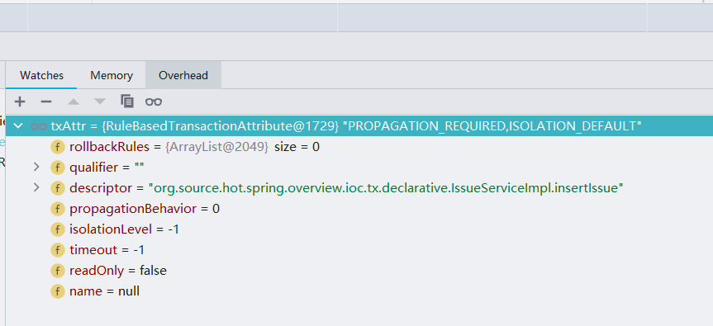Collapse the txAttr watch node

click(18, 126)
